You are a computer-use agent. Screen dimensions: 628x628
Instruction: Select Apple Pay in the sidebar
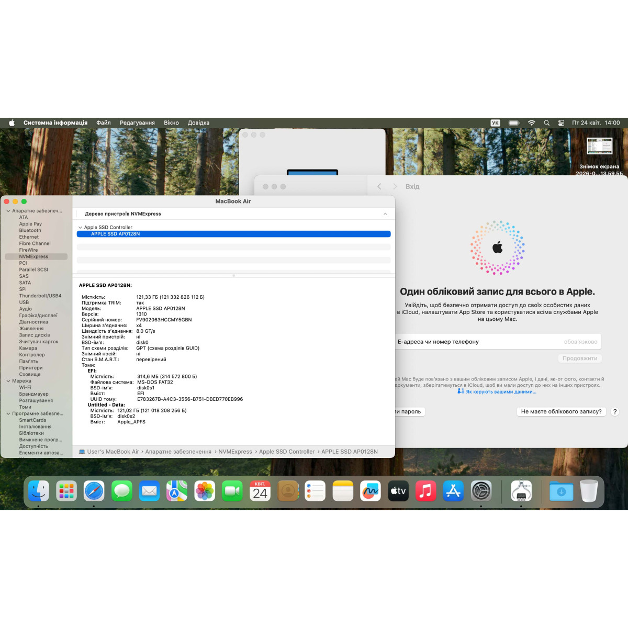pyautogui.click(x=30, y=224)
